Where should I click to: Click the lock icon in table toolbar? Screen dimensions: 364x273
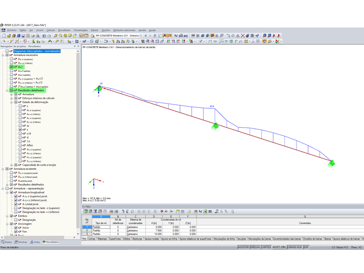point(232,212)
